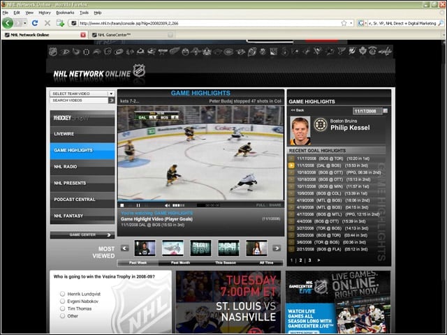Show previous Most Viewed thumbnails
447x335 pixels.
[124, 248]
